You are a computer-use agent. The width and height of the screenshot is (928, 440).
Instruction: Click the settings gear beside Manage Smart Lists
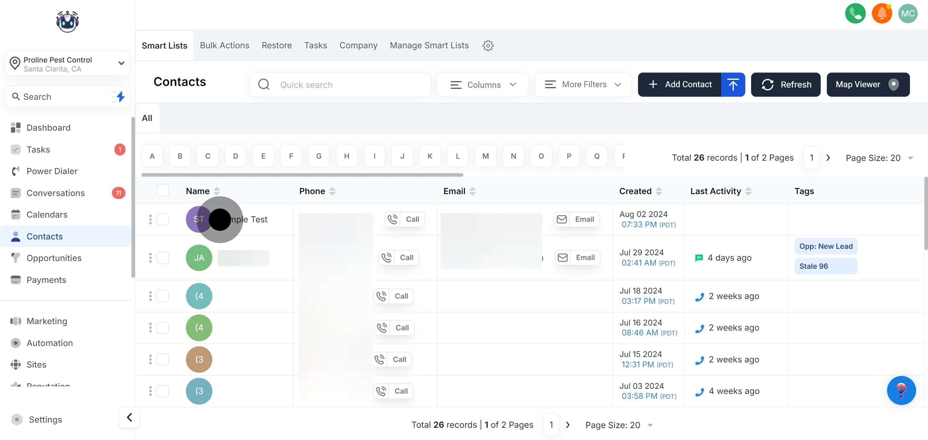click(488, 46)
